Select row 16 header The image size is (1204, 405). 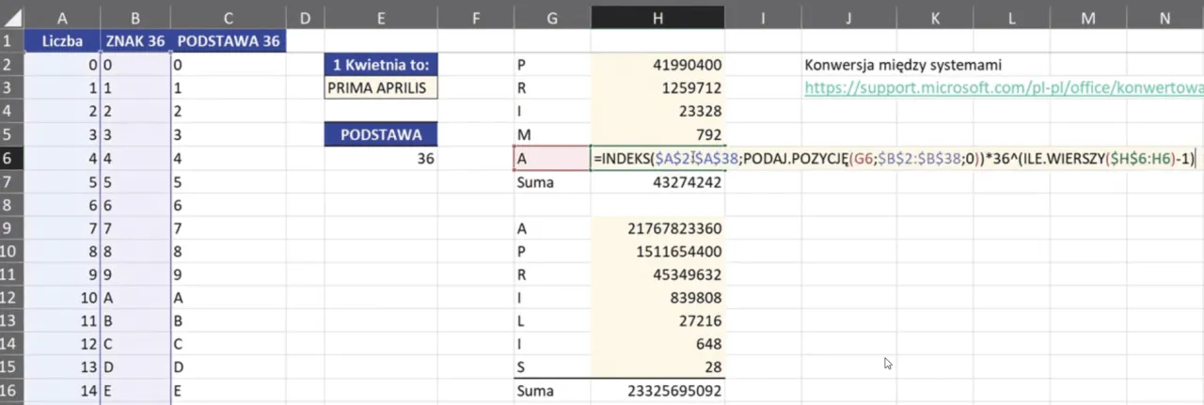[11, 391]
